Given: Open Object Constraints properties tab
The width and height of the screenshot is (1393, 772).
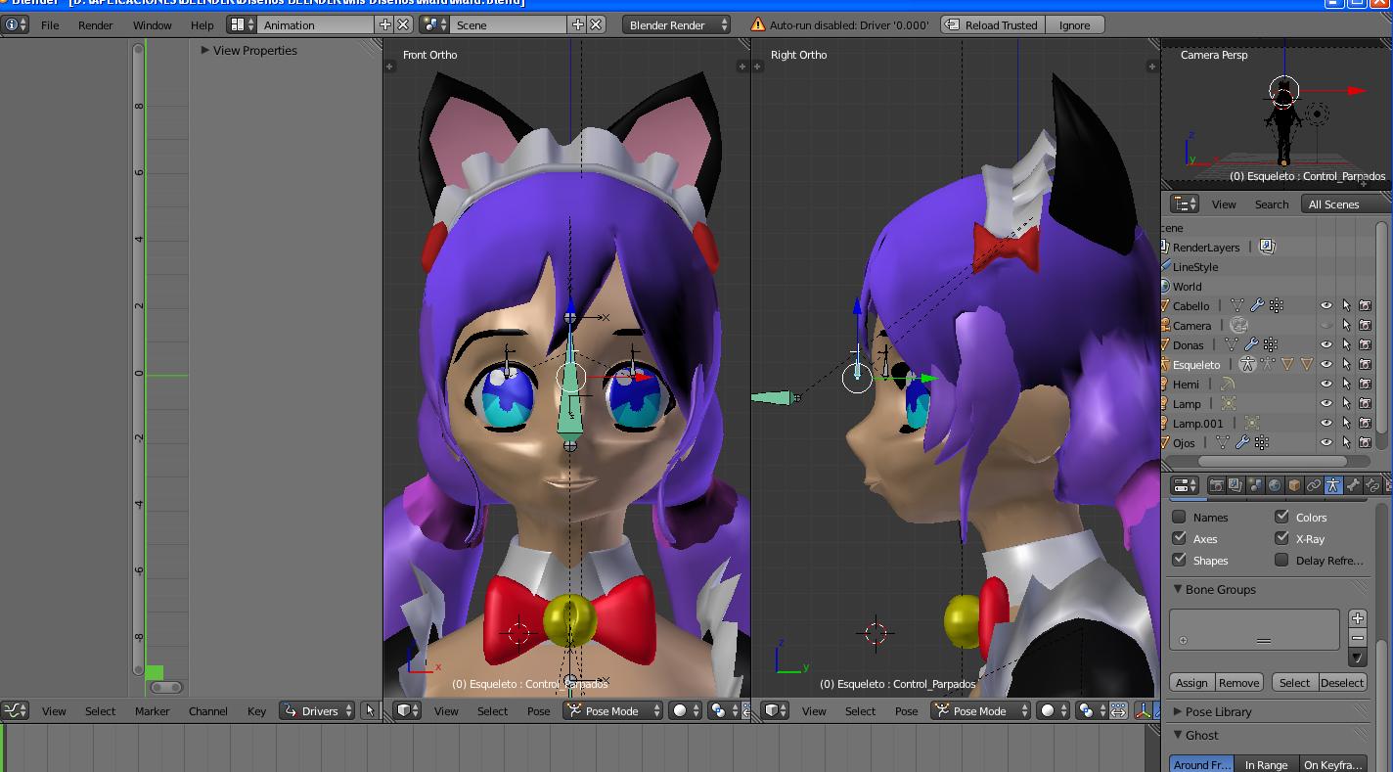Looking at the screenshot, I should point(1314,485).
